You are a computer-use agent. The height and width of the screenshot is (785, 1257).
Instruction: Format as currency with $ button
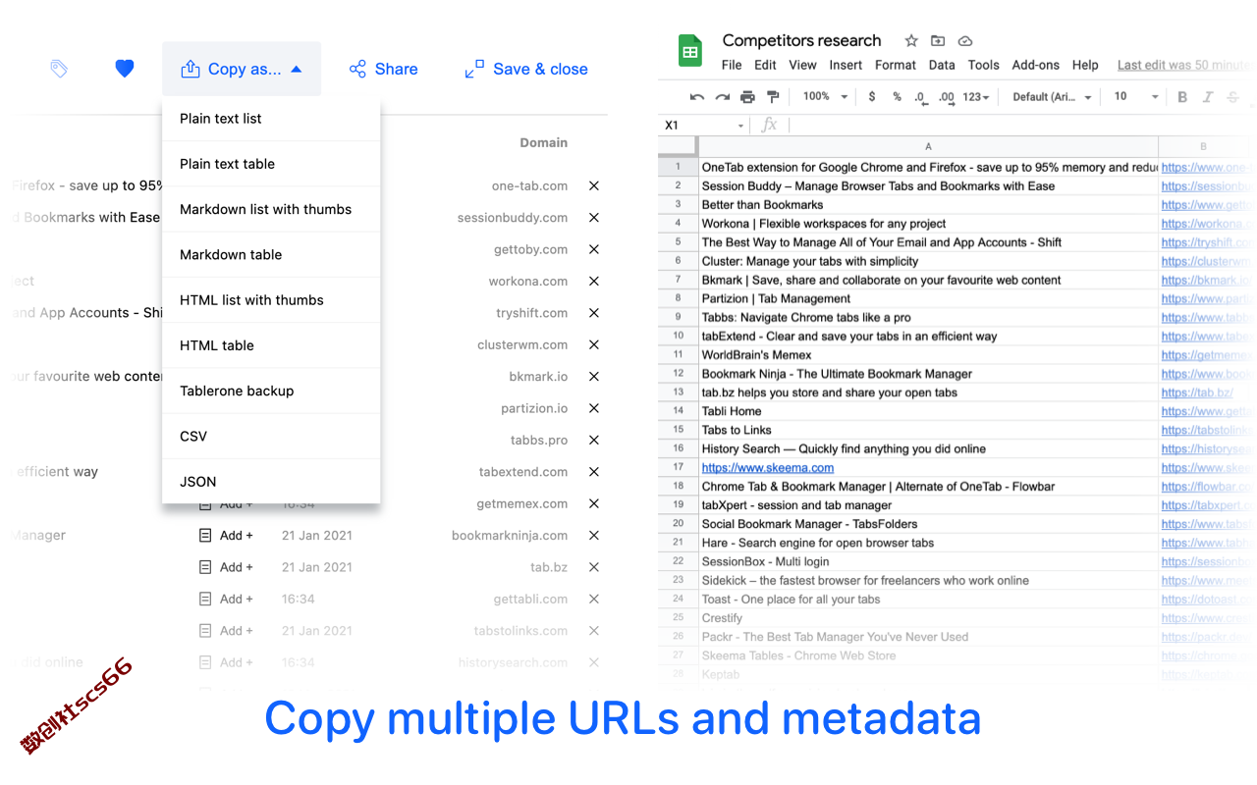pos(872,97)
